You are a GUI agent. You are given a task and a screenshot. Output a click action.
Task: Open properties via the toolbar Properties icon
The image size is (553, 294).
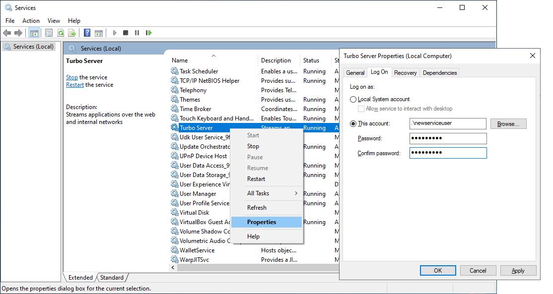click(x=48, y=32)
